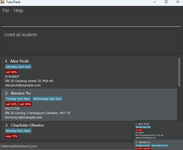Click Bernice Yu's Wednesday 3pm-5pm lesson tag

(47, 99)
